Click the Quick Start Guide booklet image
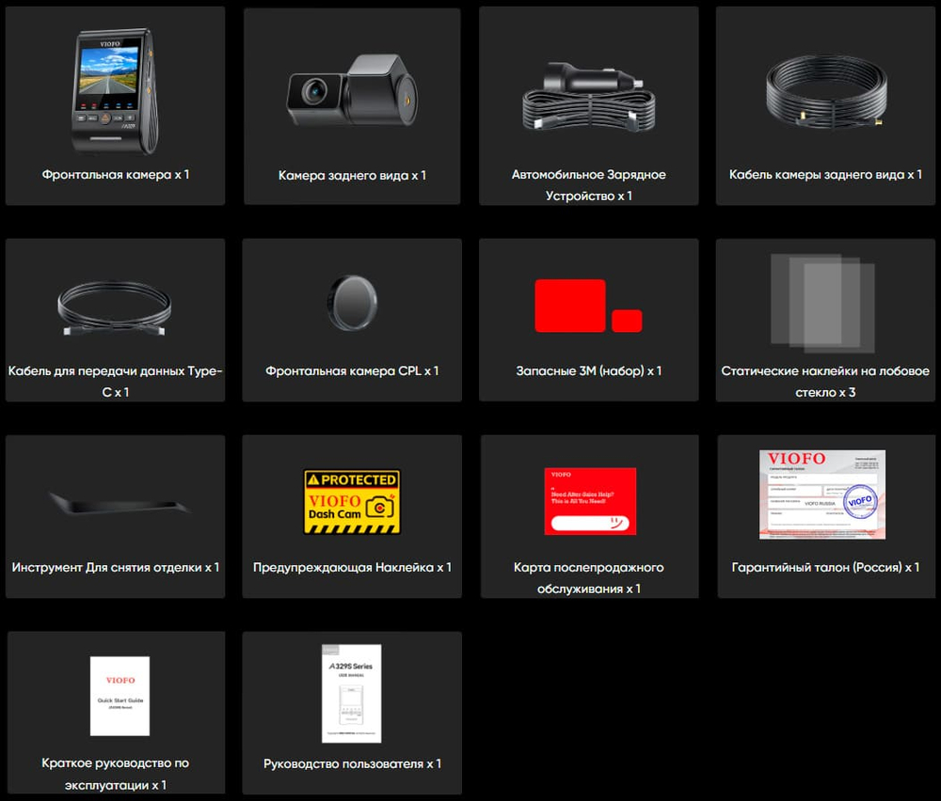941x801 pixels. pos(120,696)
